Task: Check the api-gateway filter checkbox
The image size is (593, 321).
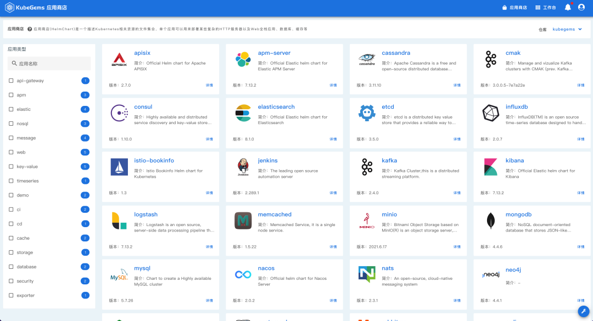Action: (11, 81)
